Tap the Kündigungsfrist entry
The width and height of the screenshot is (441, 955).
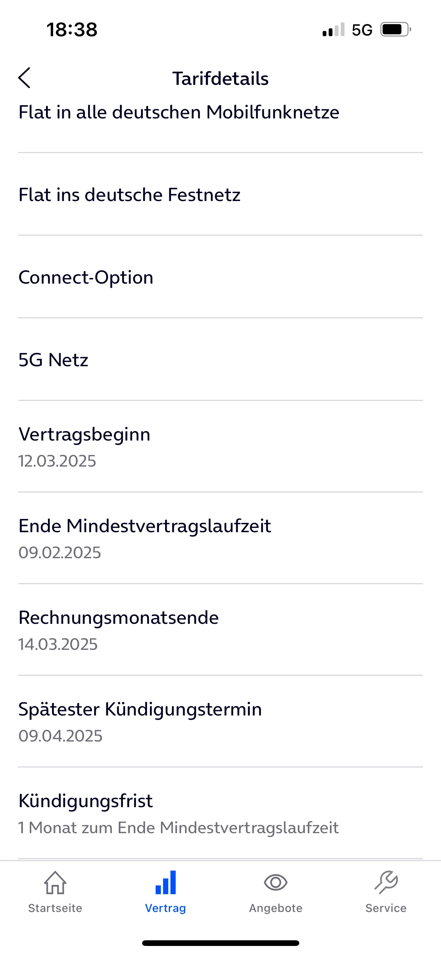pyautogui.click(x=86, y=801)
